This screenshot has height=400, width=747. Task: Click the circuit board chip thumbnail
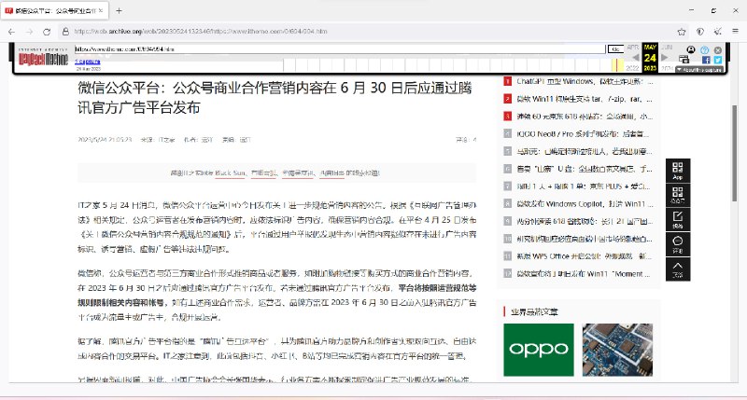[x=617, y=350]
